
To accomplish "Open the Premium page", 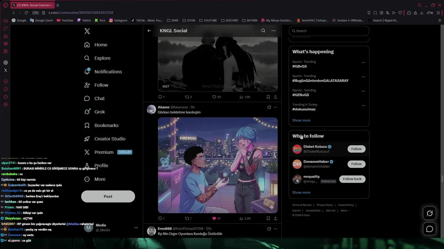I will click(108, 152).
